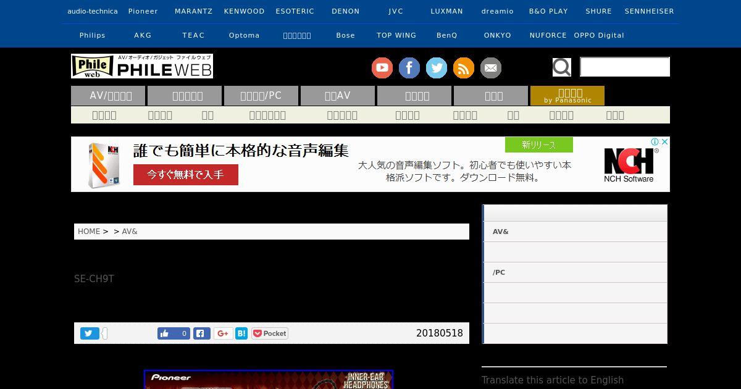Open the SHURE brand link

(x=599, y=11)
